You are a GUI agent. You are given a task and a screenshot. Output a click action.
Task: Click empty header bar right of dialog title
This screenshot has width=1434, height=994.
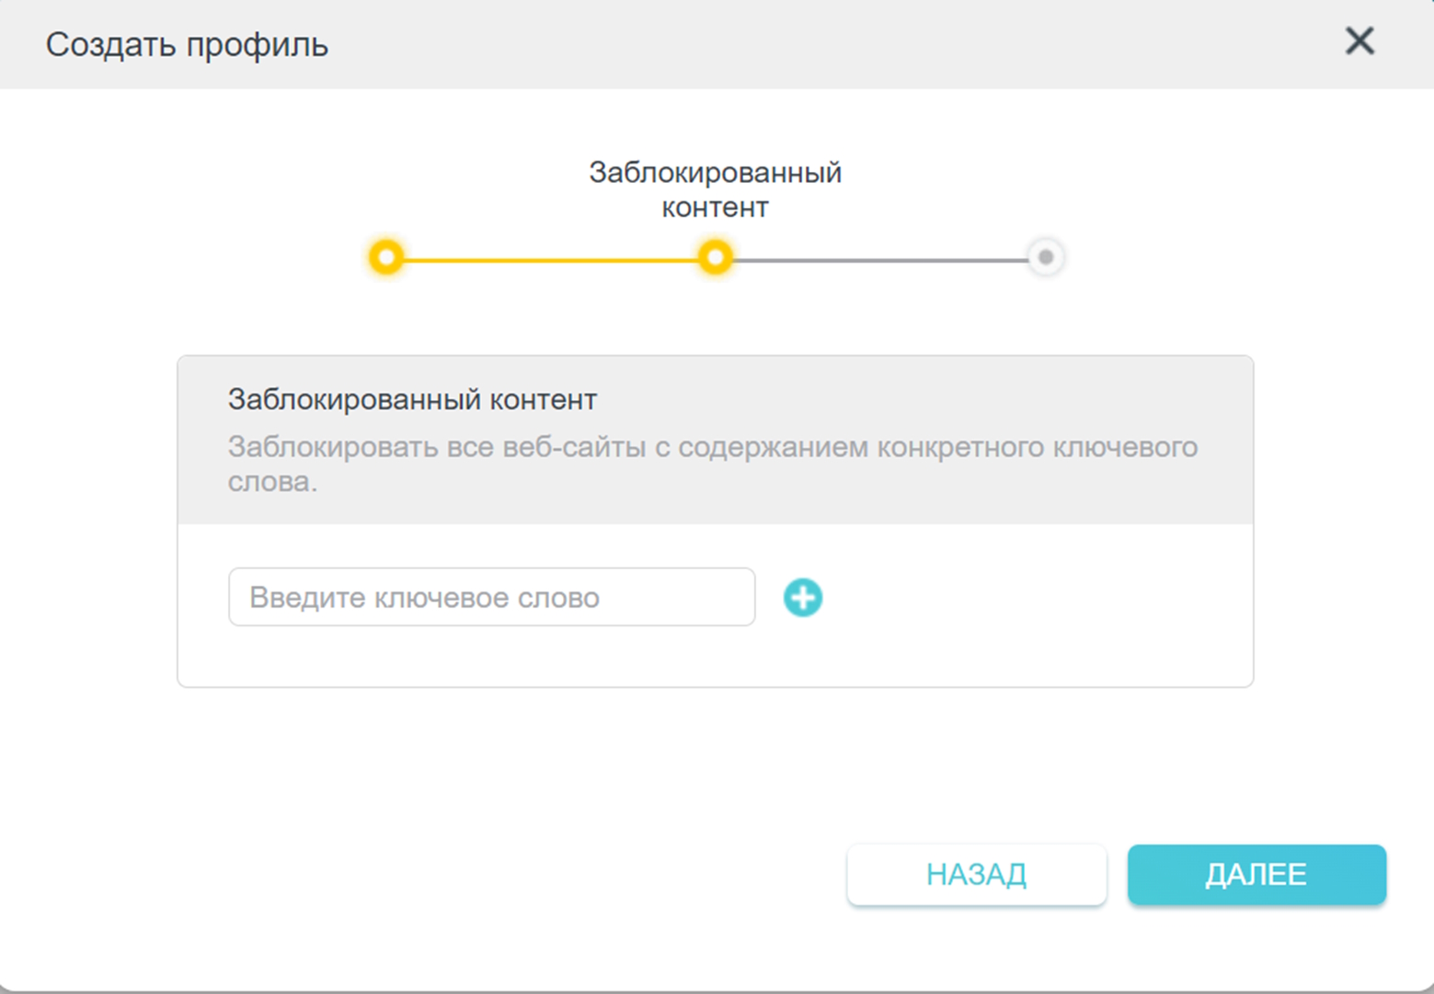pyautogui.click(x=828, y=45)
